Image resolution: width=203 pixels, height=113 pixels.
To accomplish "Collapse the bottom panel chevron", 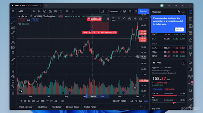I will point(141,107).
